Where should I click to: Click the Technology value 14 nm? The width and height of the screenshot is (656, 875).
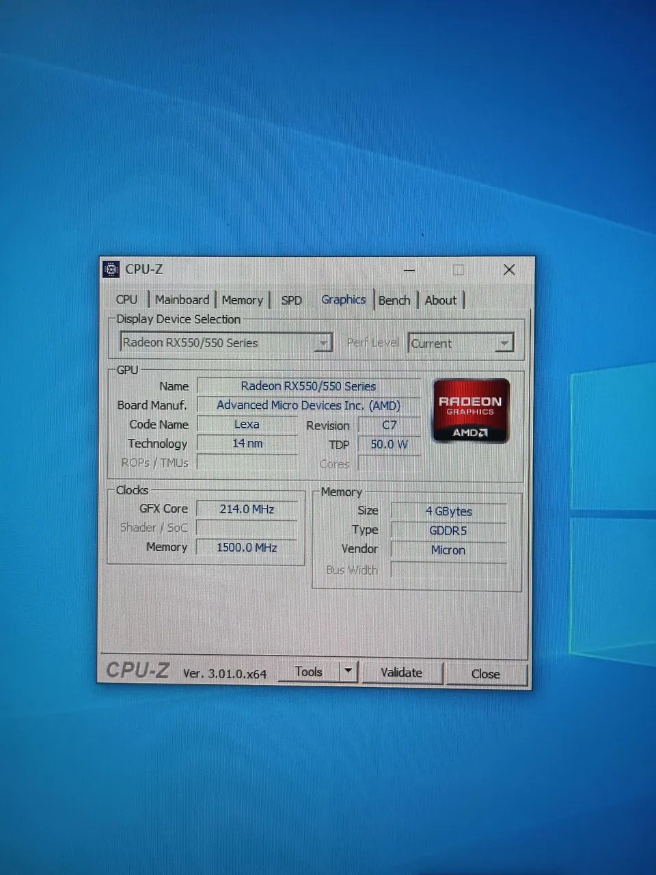(247, 444)
